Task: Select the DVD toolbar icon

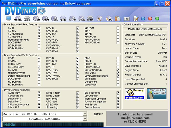Action: coord(36,18)
